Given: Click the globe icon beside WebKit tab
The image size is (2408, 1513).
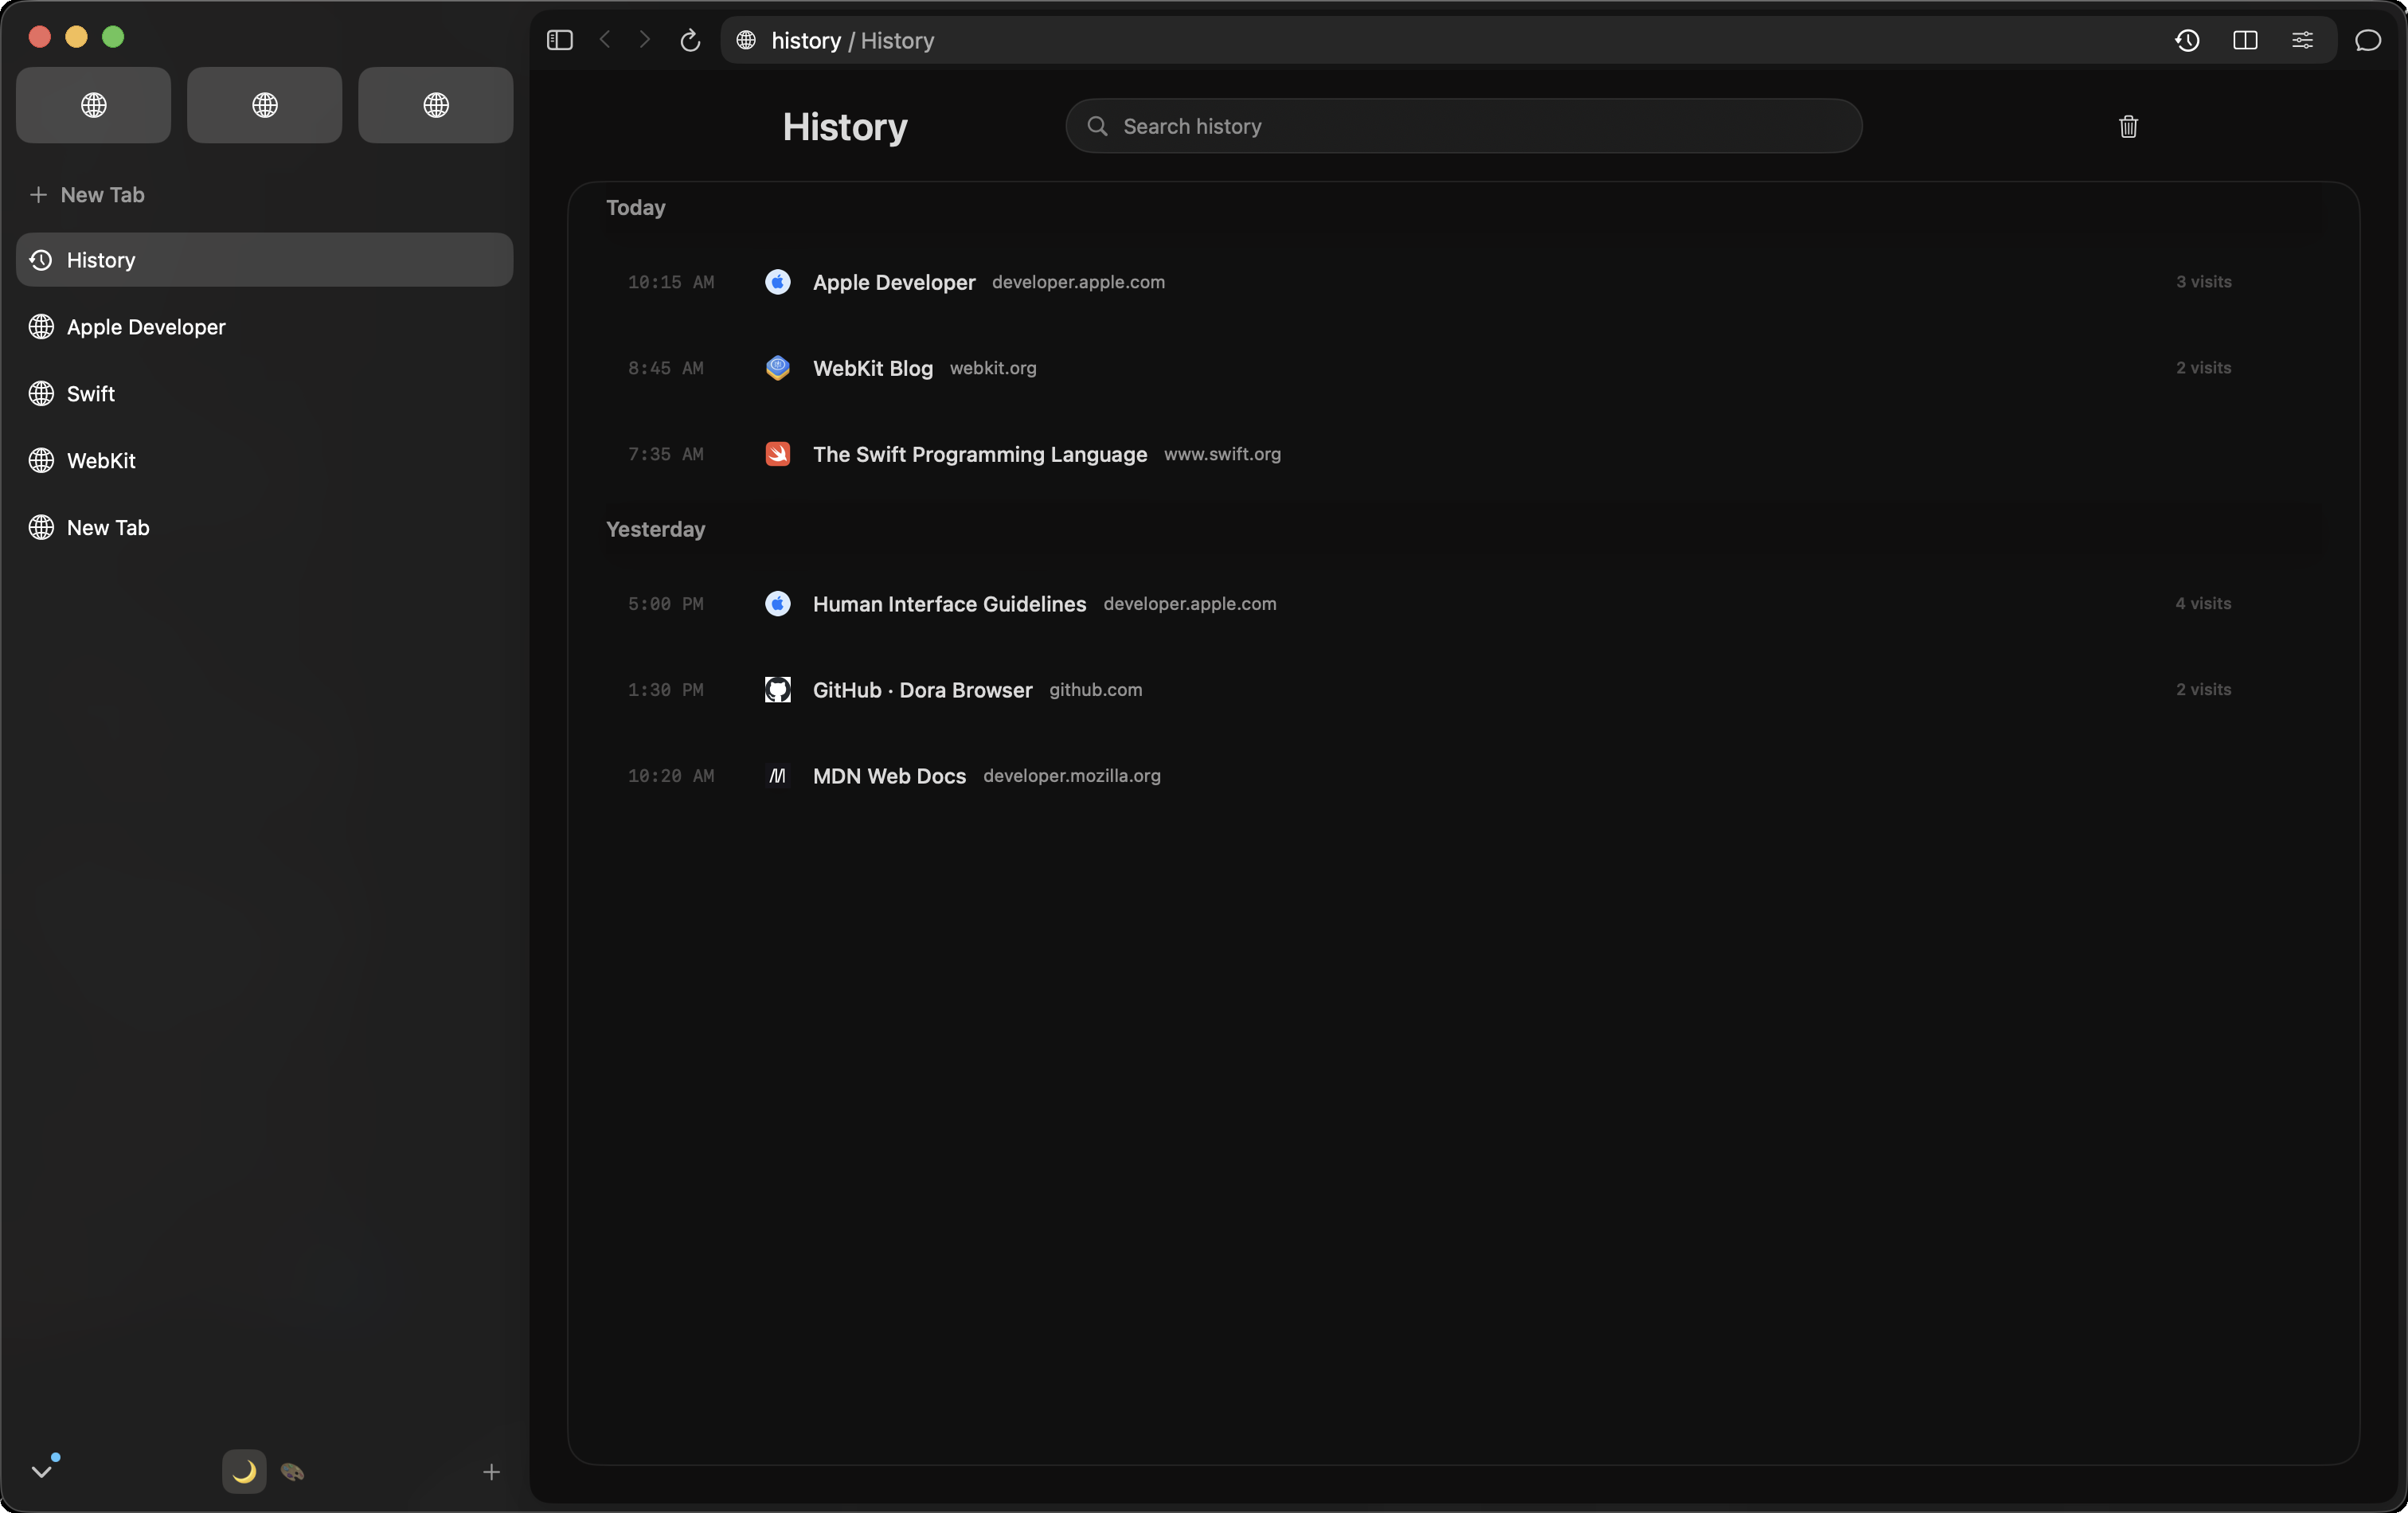Looking at the screenshot, I should pos(41,461).
